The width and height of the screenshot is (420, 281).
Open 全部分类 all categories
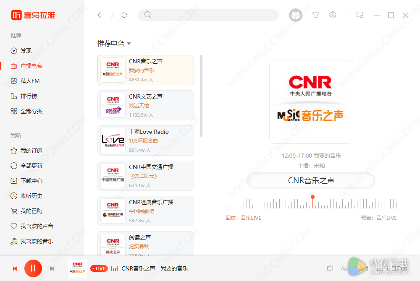[26, 111]
